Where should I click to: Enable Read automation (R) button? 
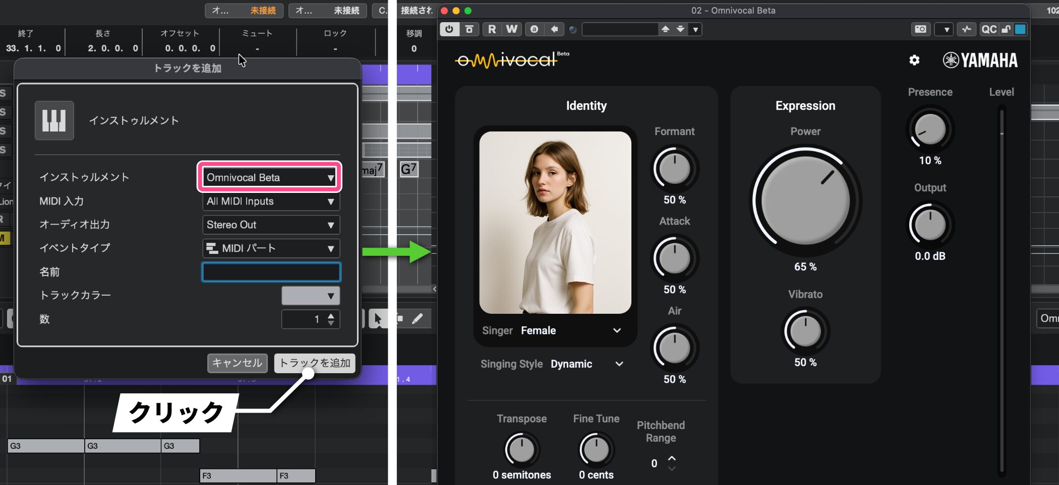[492, 29]
